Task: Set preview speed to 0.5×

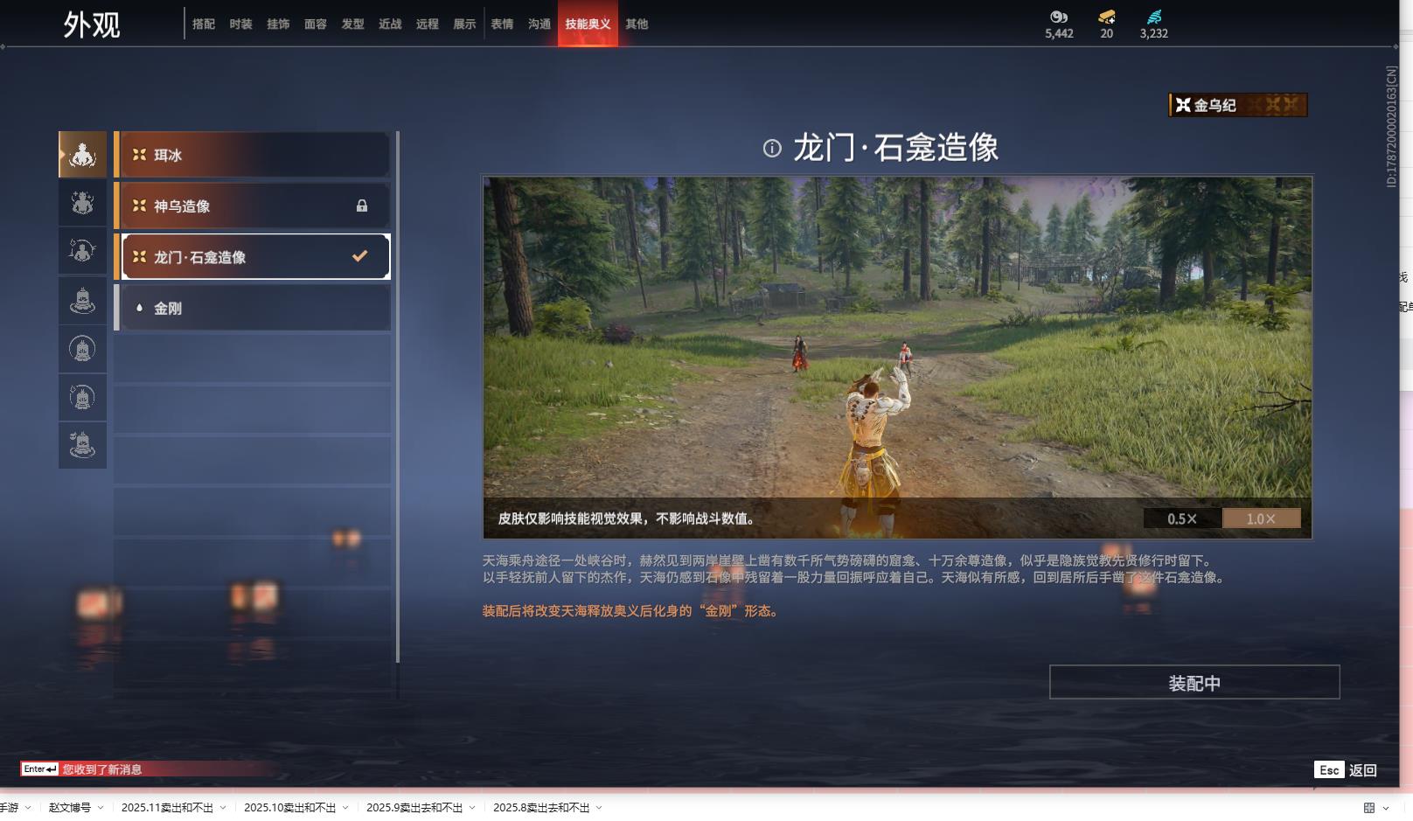Action: 1182,518
